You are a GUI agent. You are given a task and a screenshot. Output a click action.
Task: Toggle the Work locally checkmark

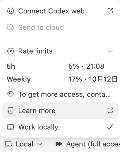tap(110, 127)
